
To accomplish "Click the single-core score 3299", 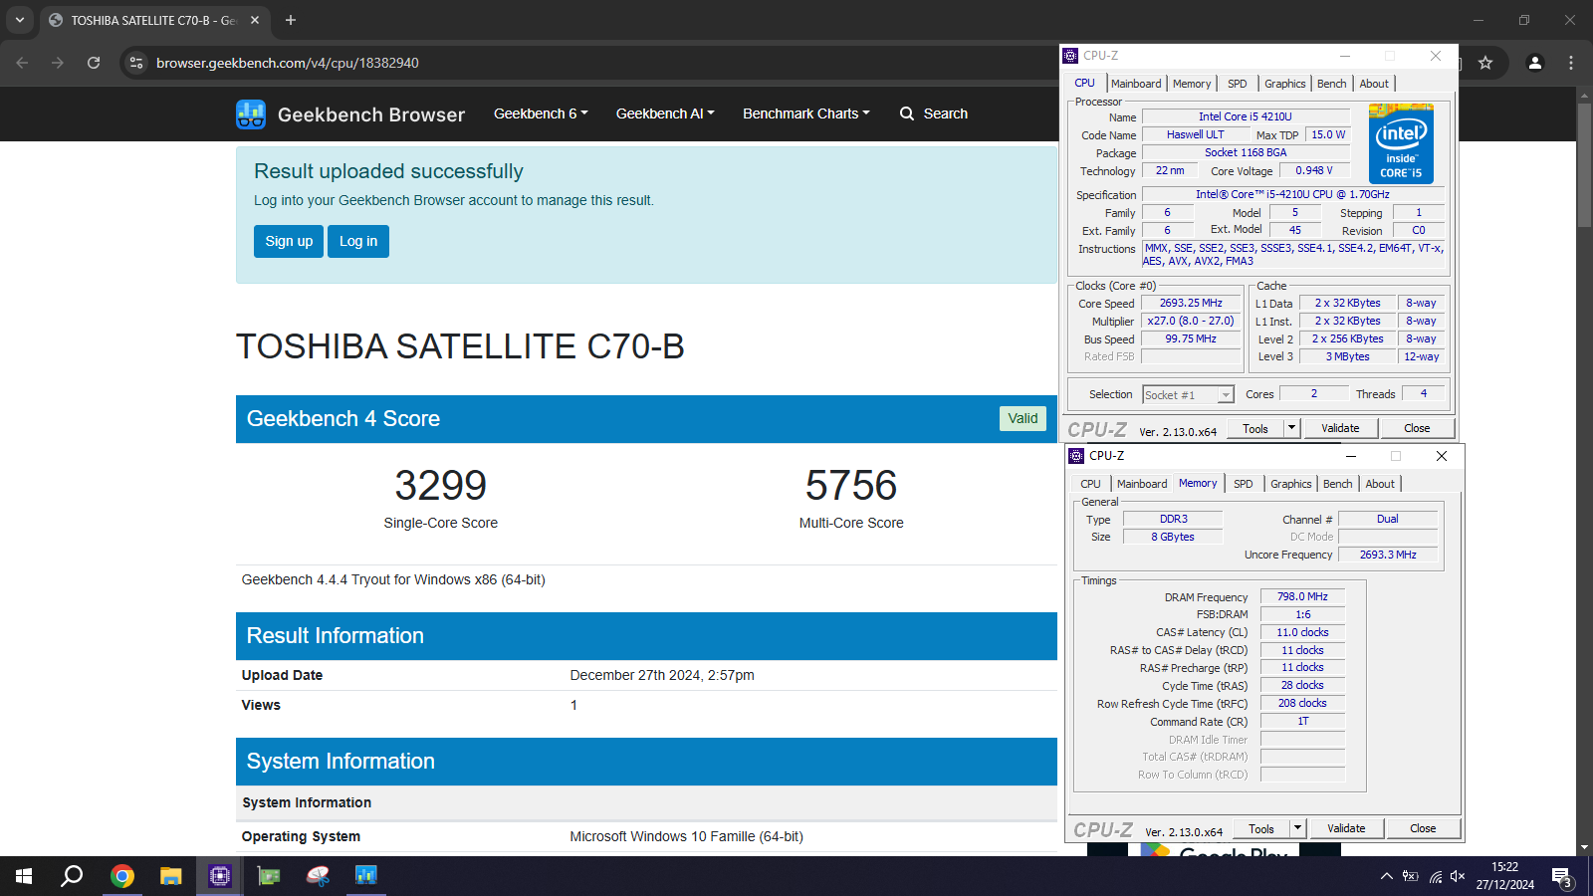I will pos(441,486).
